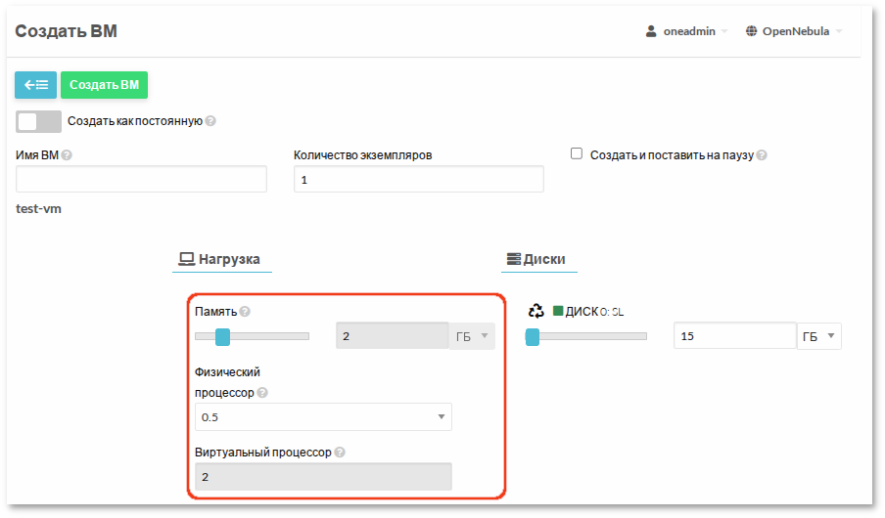Click help icon beside pause checkbox label
This screenshot has height=518, width=885.
tap(762, 155)
